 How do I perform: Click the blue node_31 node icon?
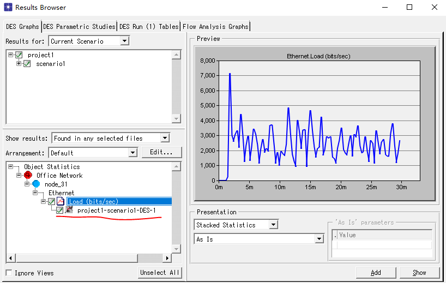36,184
